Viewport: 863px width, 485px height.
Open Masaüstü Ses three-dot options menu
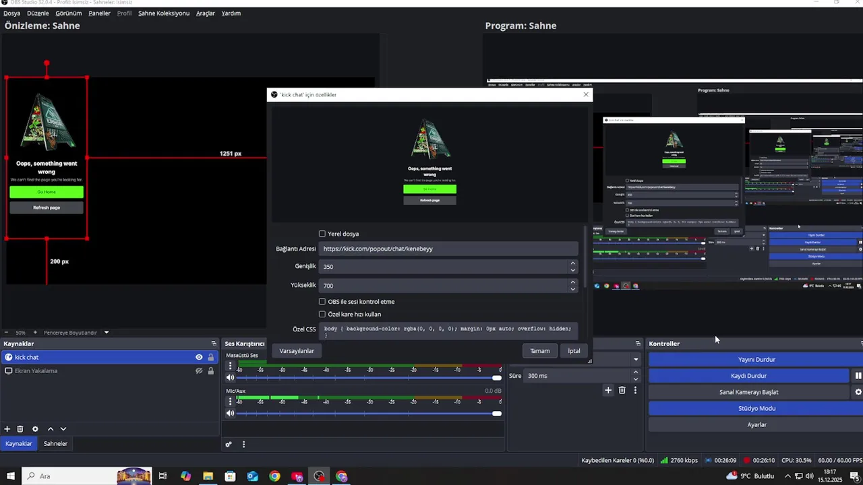230,366
